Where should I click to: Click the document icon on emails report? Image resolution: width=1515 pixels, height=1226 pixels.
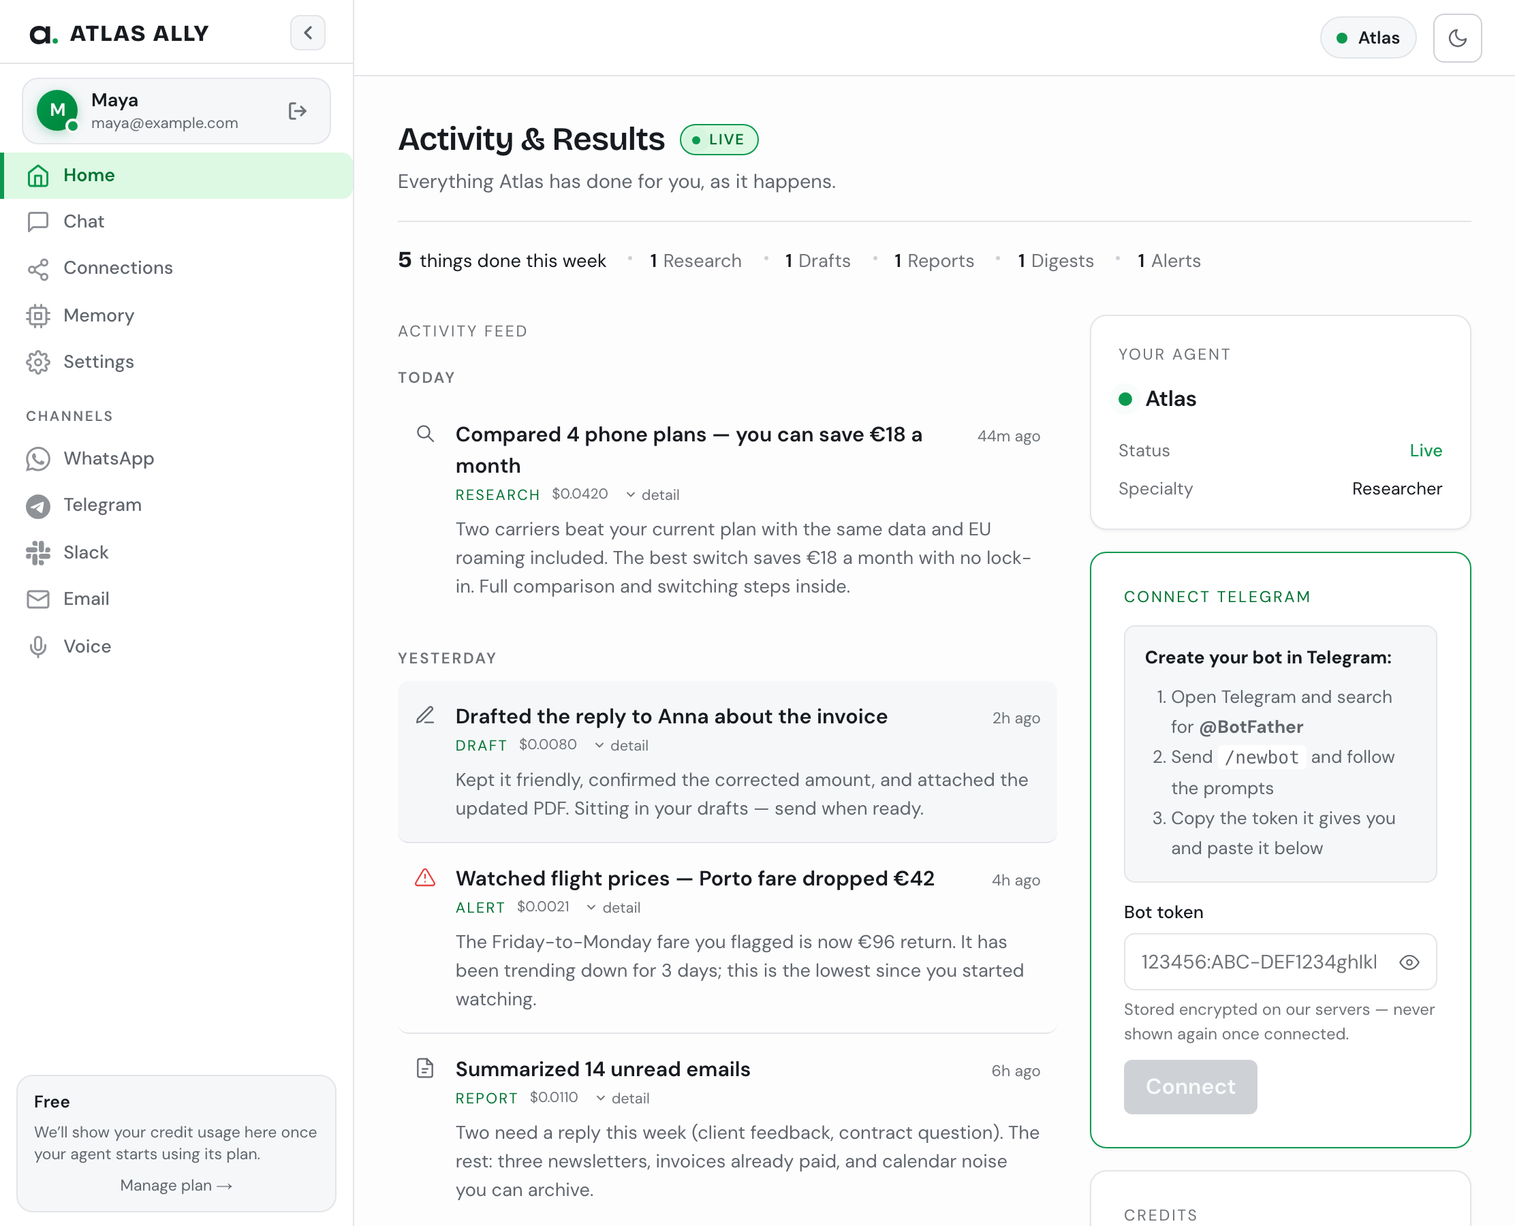click(425, 1069)
